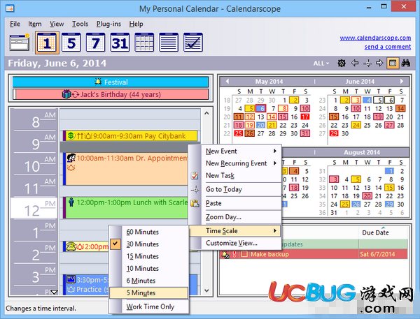Sort tasks by Due Date column
The height and width of the screenshot is (319, 420).
383,232
